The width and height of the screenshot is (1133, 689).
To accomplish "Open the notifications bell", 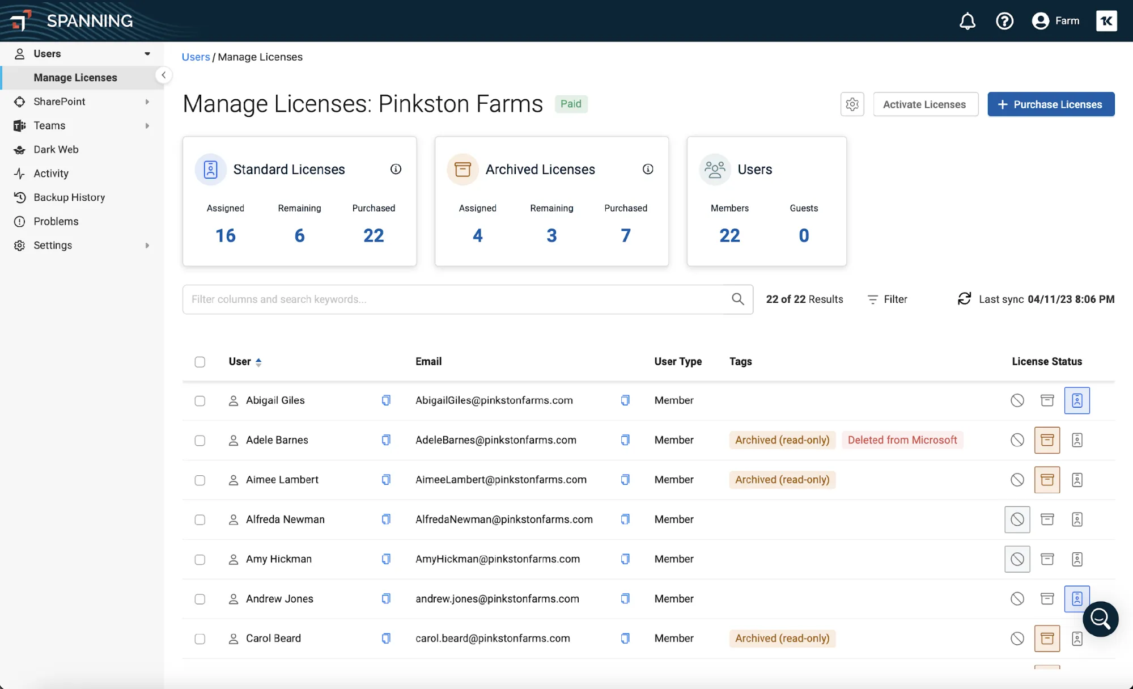I will coord(967,21).
